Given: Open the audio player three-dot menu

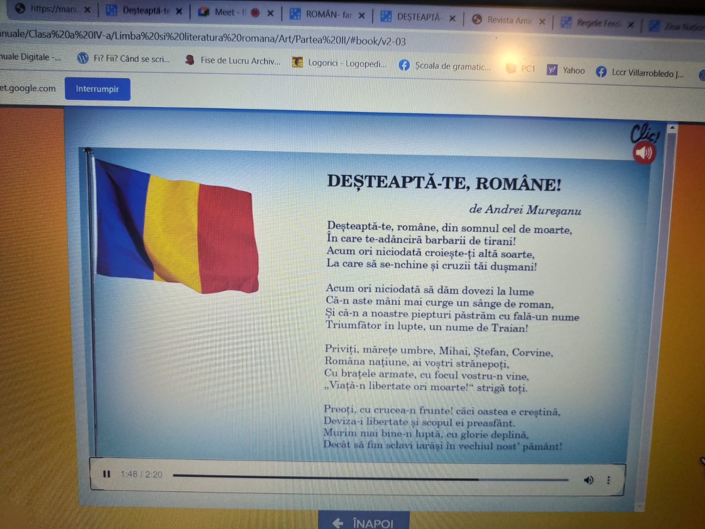Looking at the screenshot, I should pyautogui.click(x=609, y=480).
